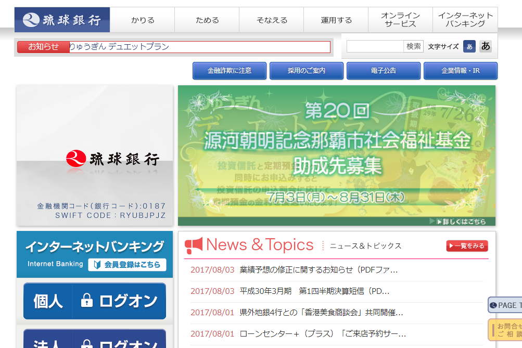Click the padlock icon on 個人 logon
The image size is (522, 348).
[86, 300]
